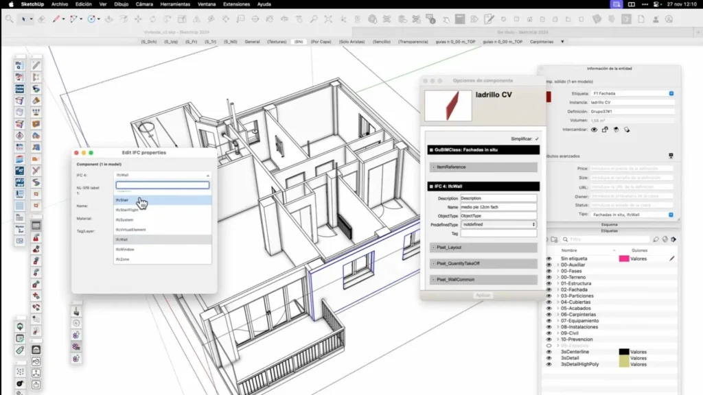
Task: Expand the Pset_WallCommon section
Action: (x=483, y=280)
